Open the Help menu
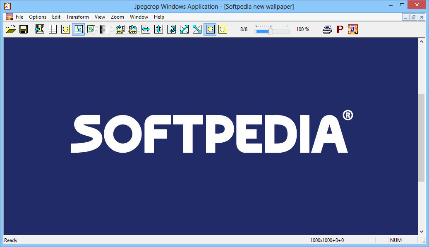This screenshot has width=429, height=247. pyautogui.click(x=159, y=17)
